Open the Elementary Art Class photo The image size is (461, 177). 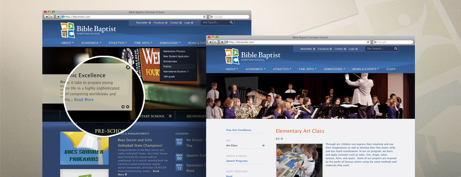point(299,160)
